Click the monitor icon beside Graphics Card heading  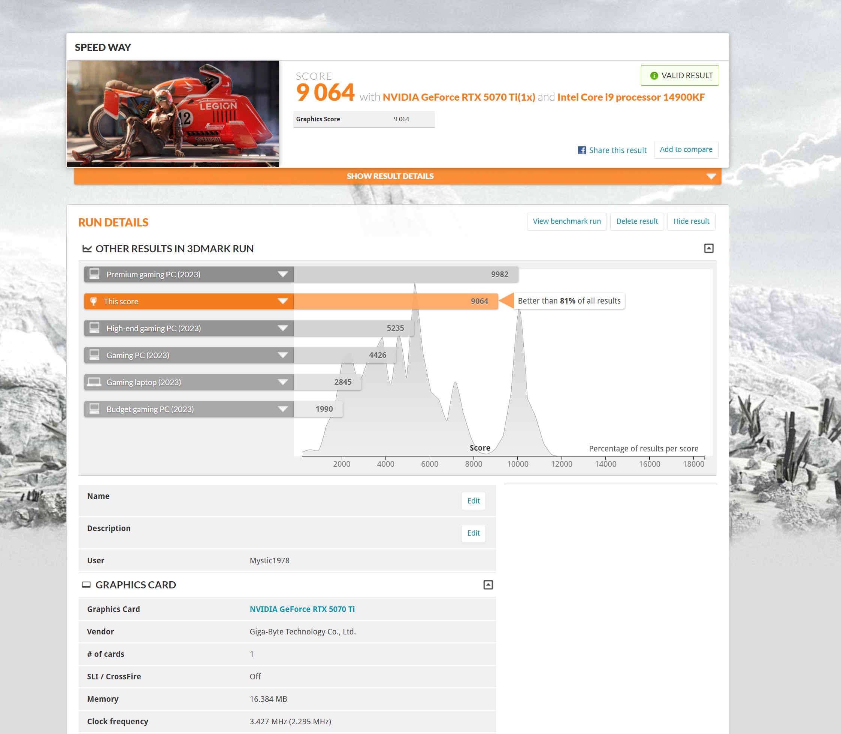(x=86, y=585)
